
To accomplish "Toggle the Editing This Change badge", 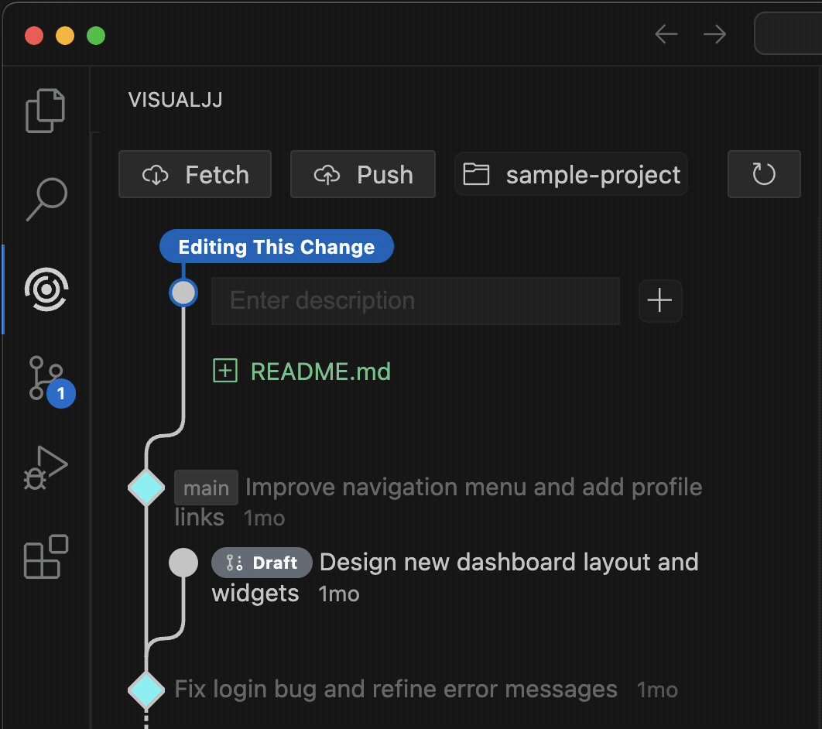I will 276,246.
